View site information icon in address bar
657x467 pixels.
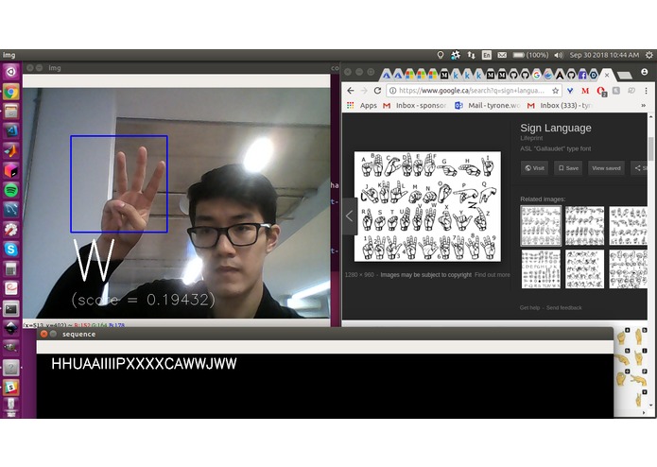392,91
